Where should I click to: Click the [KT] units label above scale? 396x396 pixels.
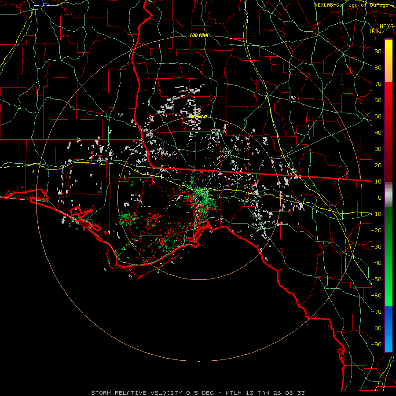click(375, 30)
